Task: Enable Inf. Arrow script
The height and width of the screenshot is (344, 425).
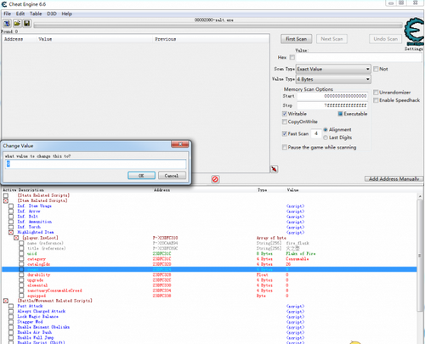Action: [x=11, y=211]
